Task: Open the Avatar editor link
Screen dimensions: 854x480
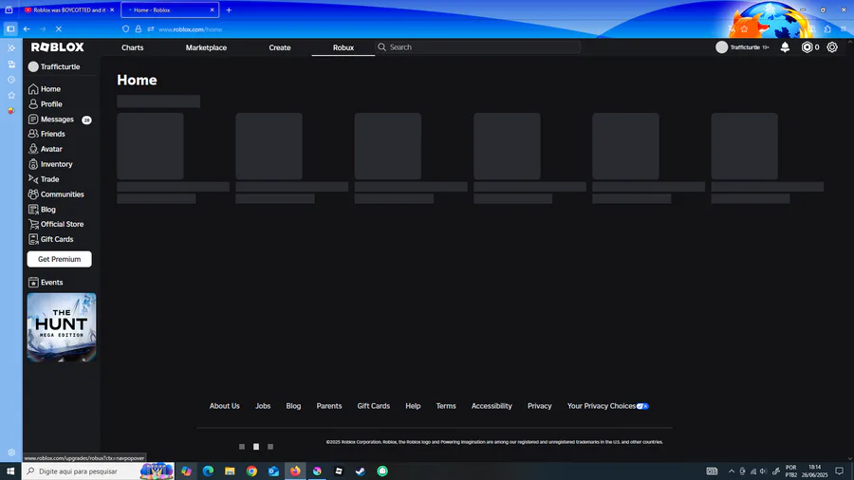Action: point(46,149)
